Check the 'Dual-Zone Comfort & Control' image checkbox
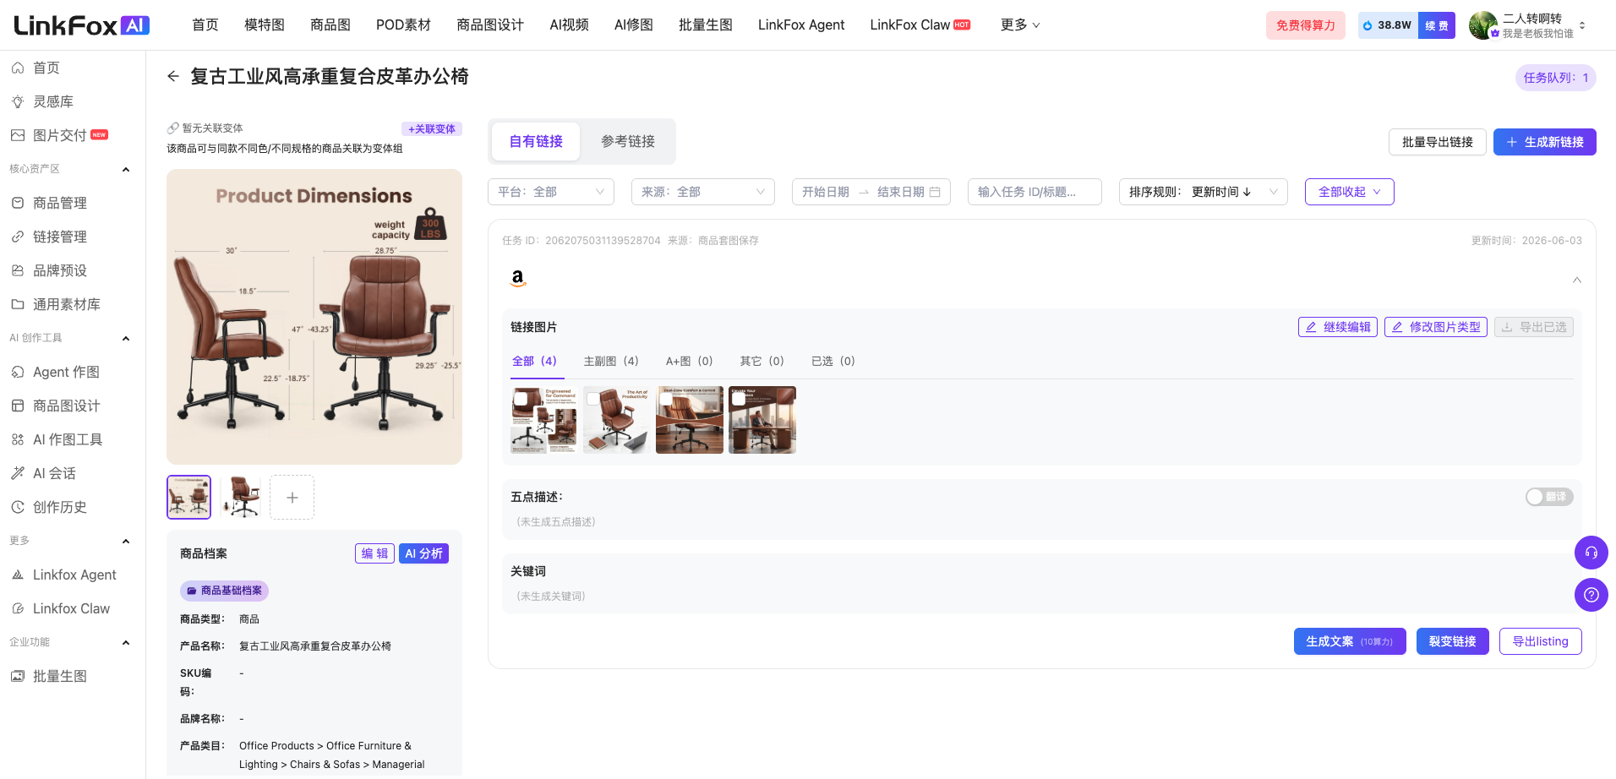This screenshot has width=1616, height=779. click(x=667, y=398)
